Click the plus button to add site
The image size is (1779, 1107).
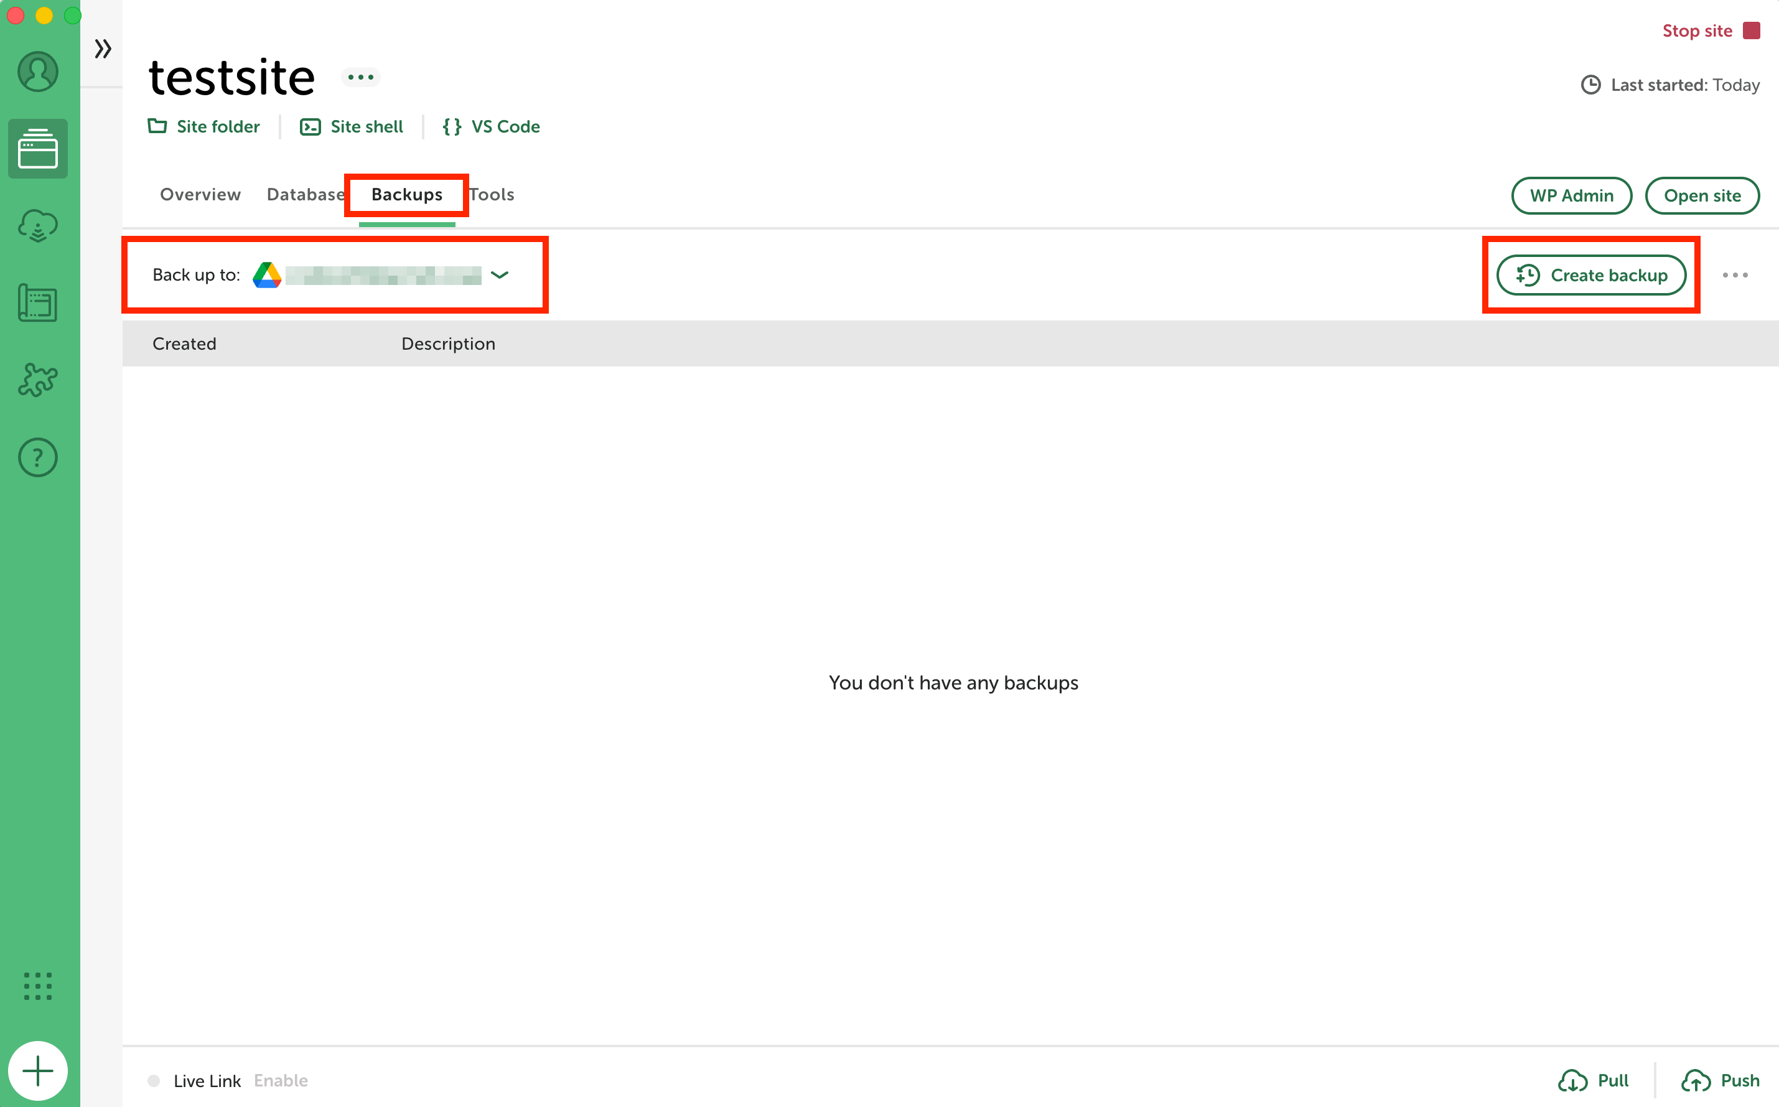click(38, 1071)
